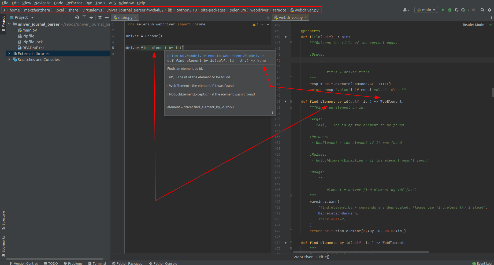The width and height of the screenshot is (494, 265).
Task: Open Project panel options gear
Action: 100,17
